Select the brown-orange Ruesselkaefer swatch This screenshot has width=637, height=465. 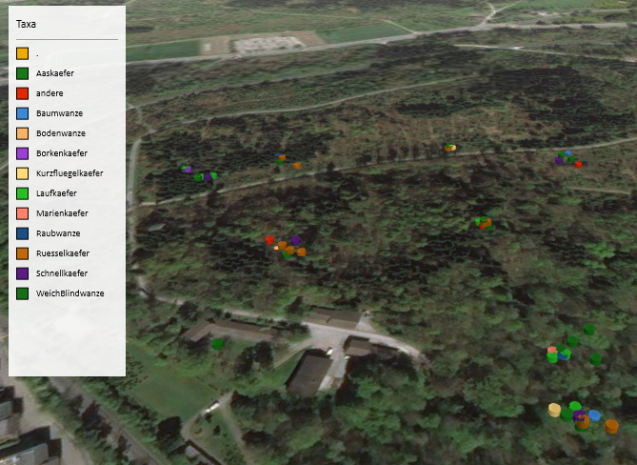point(22,253)
